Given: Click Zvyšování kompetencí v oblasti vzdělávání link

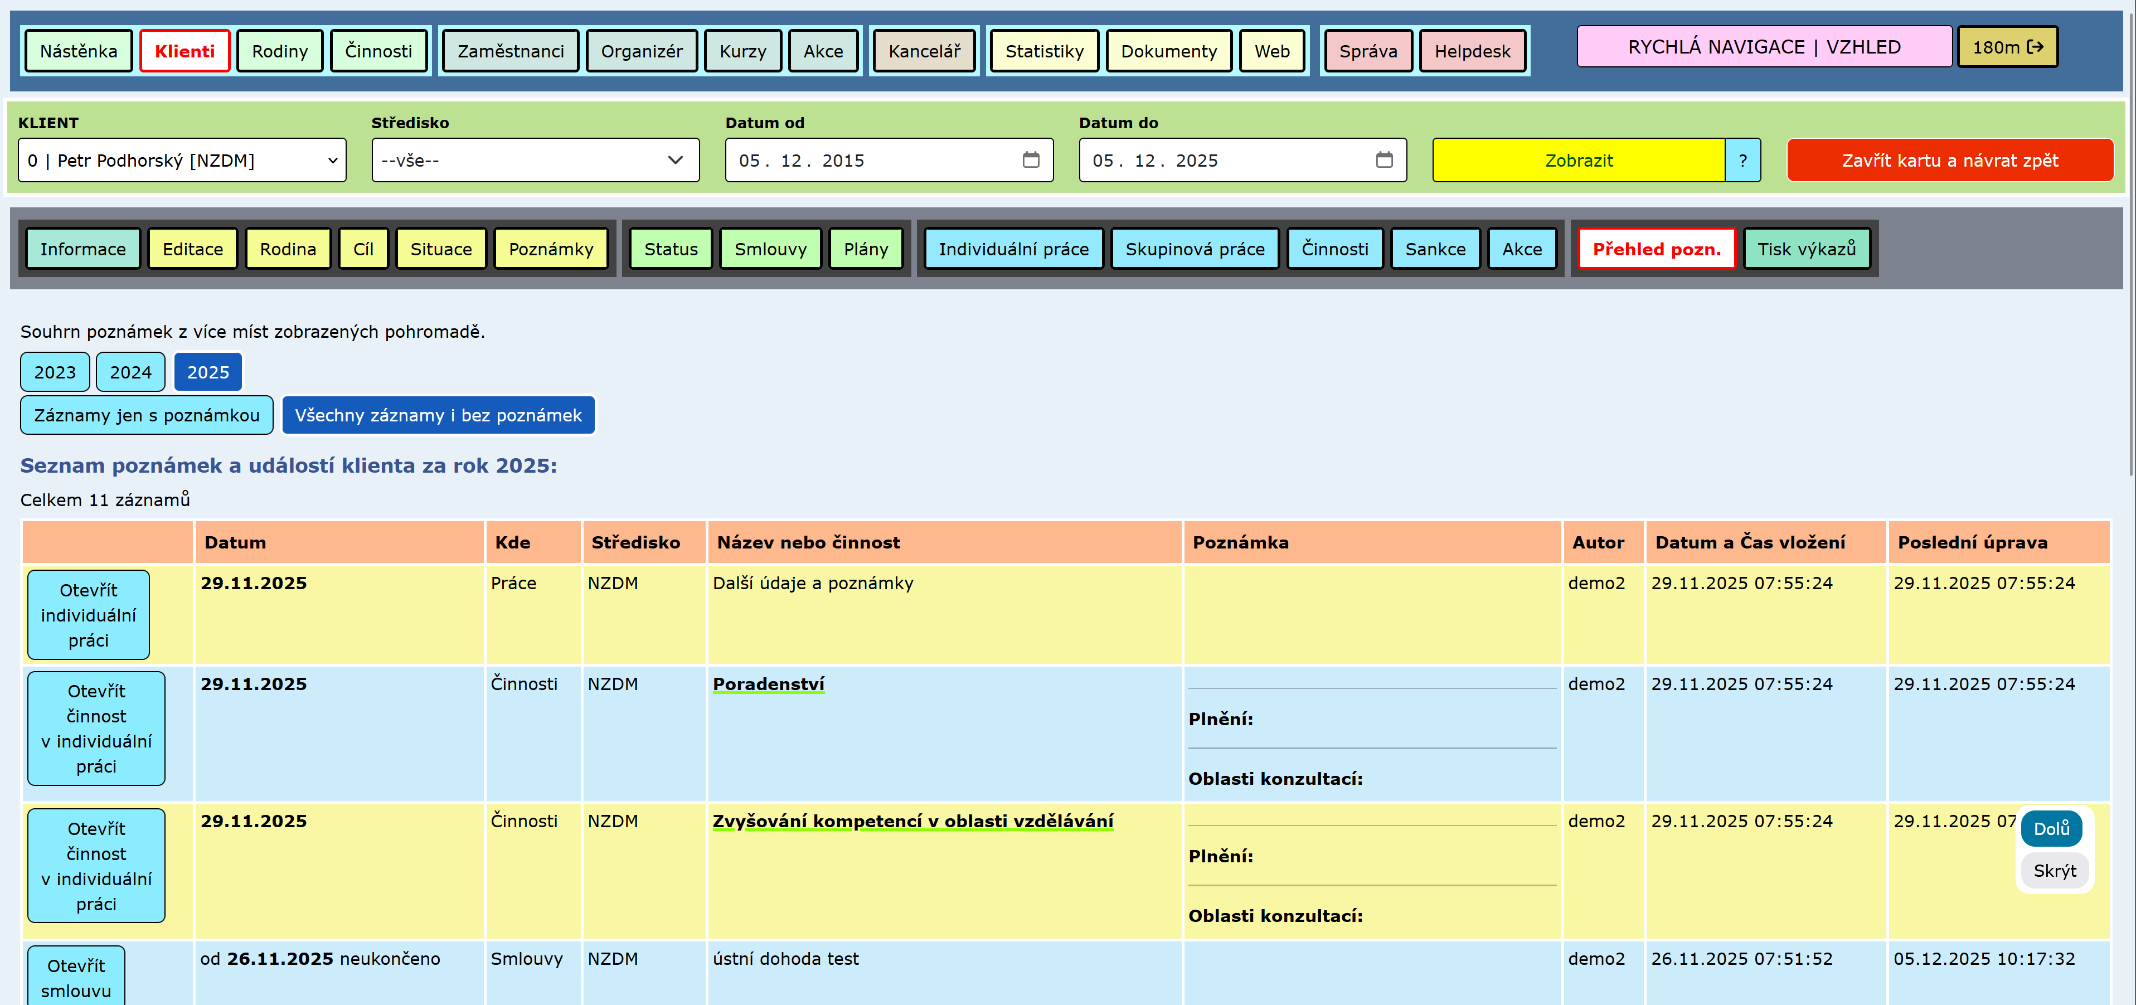Looking at the screenshot, I should coord(912,822).
